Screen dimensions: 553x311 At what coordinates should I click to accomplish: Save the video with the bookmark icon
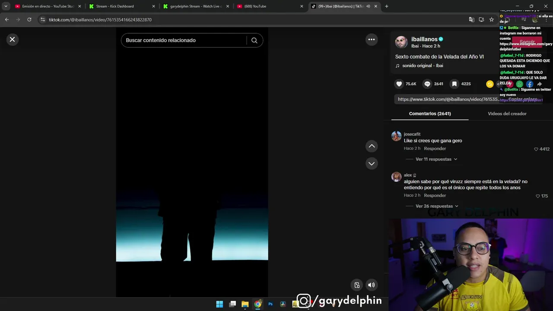point(454,84)
